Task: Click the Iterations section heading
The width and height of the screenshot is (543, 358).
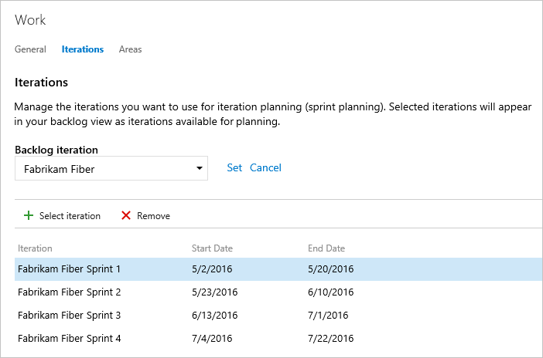Action: tap(41, 83)
